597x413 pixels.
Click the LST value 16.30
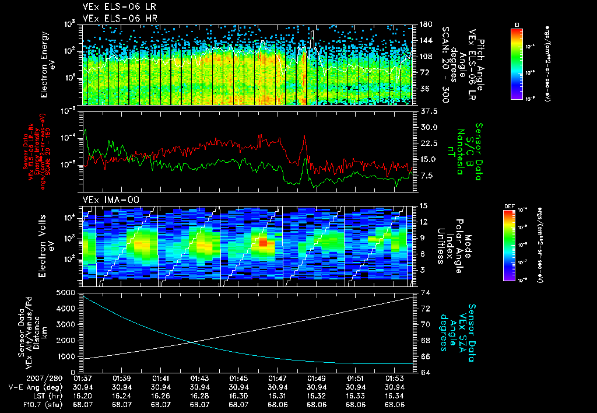(x=238, y=396)
